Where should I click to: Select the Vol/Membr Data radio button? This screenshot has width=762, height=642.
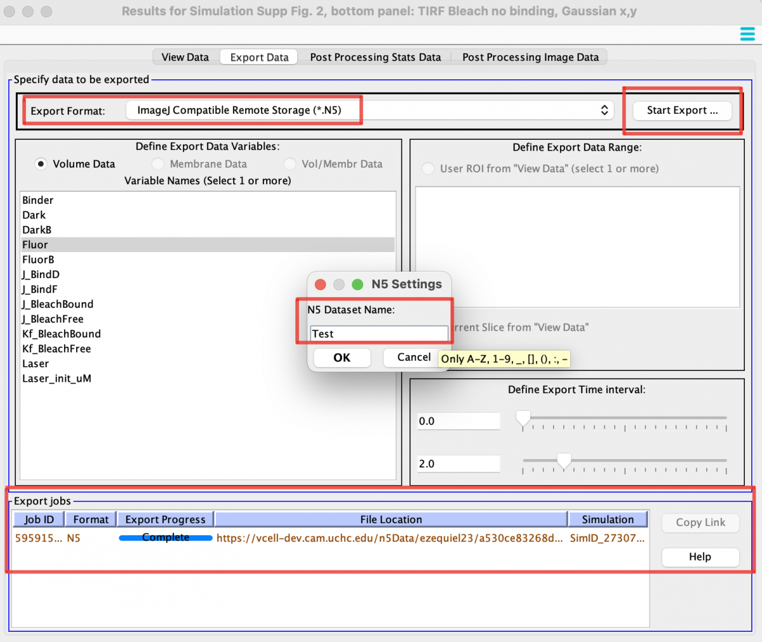pyautogui.click(x=290, y=163)
